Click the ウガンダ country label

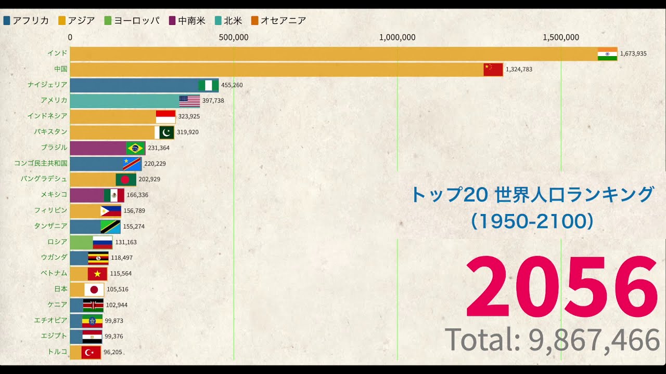(x=54, y=257)
